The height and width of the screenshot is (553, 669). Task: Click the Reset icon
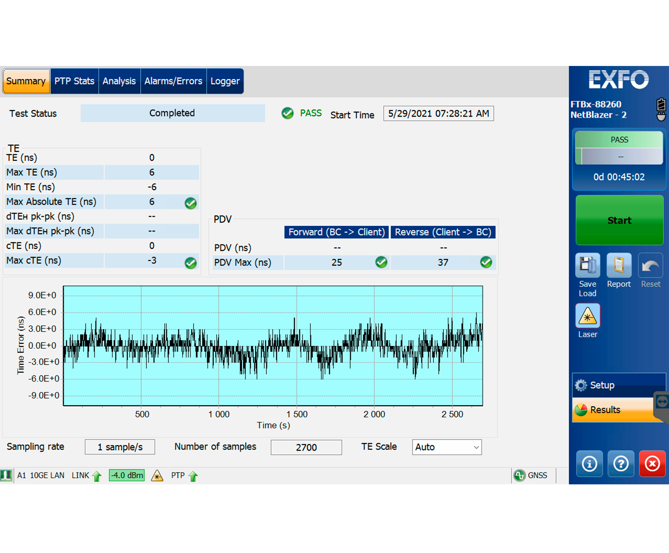650,264
